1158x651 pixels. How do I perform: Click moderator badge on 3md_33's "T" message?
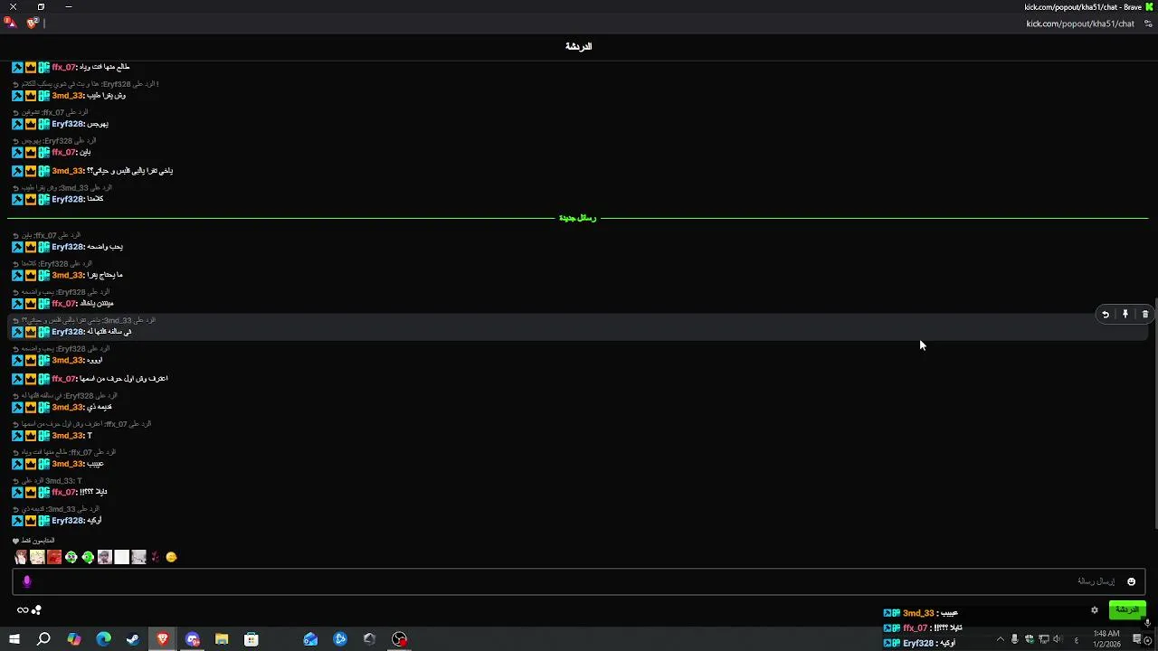tap(17, 436)
